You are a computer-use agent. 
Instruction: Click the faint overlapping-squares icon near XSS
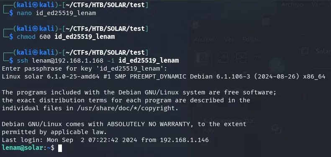277,129
